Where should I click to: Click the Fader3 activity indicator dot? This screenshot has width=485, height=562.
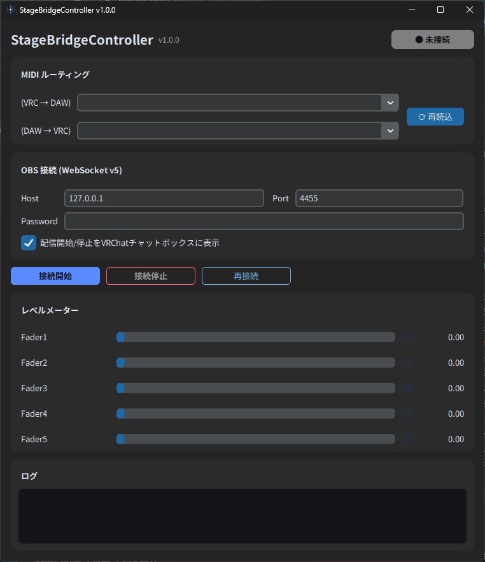[407, 388]
